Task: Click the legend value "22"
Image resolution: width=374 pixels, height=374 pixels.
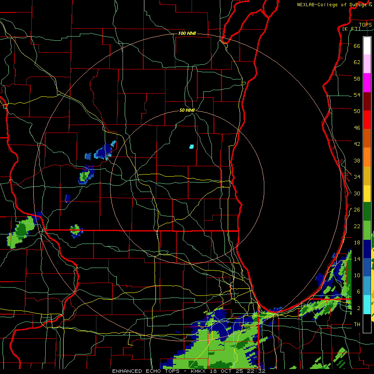Action: (x=357, y=226)
